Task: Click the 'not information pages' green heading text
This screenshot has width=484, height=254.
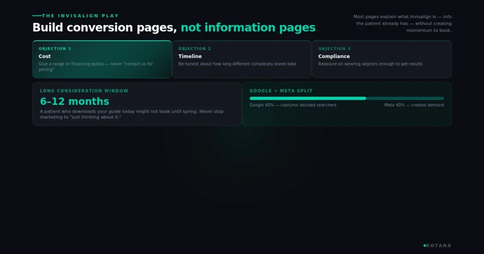Action: click(248, 27)
